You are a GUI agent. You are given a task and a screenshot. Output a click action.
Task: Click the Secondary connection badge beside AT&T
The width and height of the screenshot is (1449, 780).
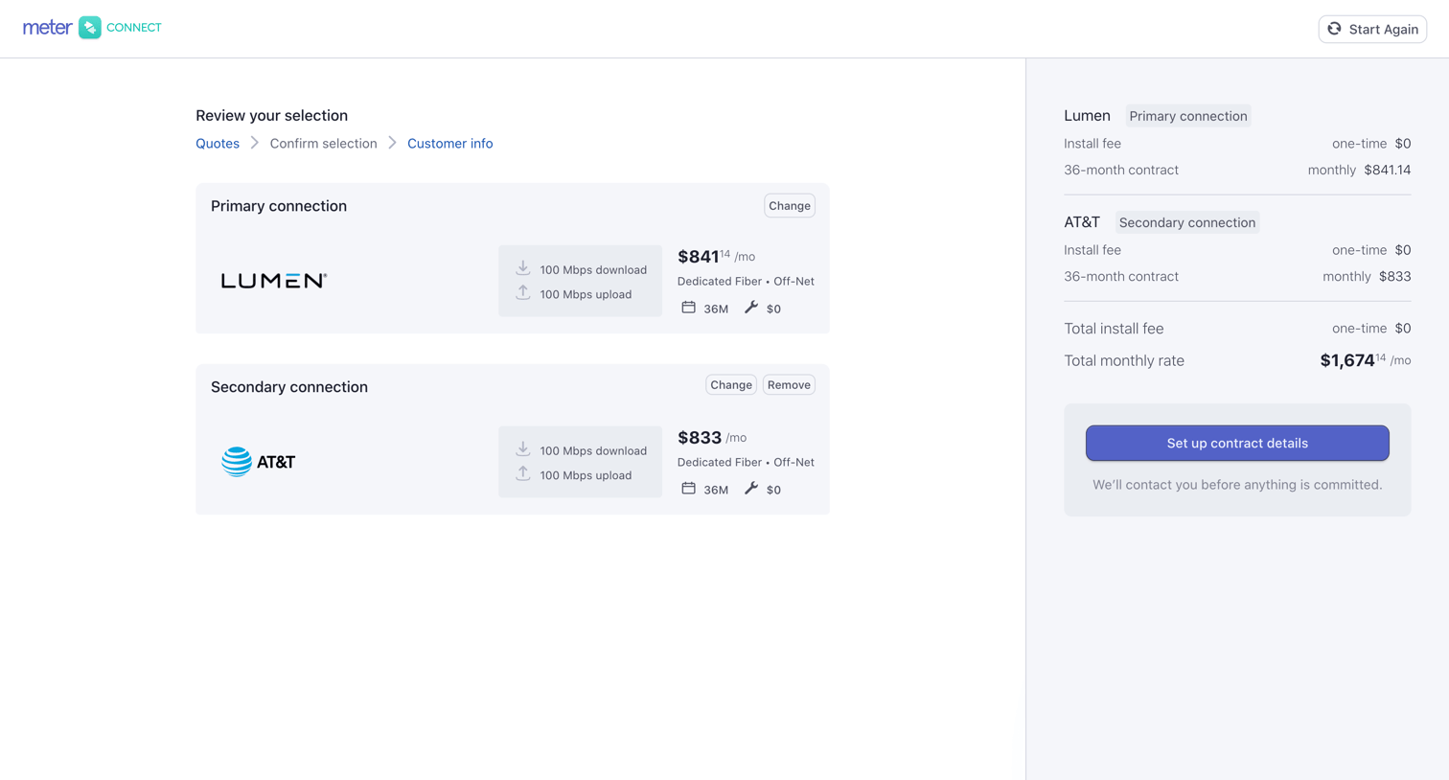(1187, 222)
